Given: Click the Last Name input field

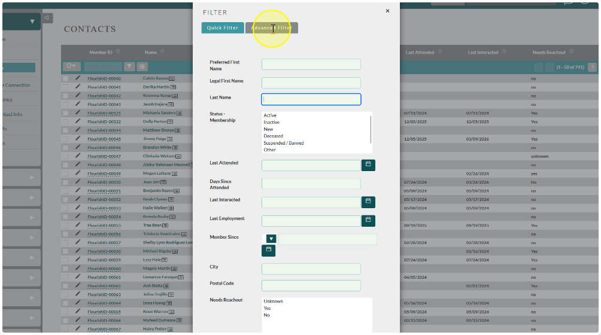Looking at the screenshot, I should tap(311, 99).
